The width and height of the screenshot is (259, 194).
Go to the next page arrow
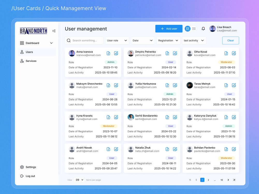coord(228,180)
